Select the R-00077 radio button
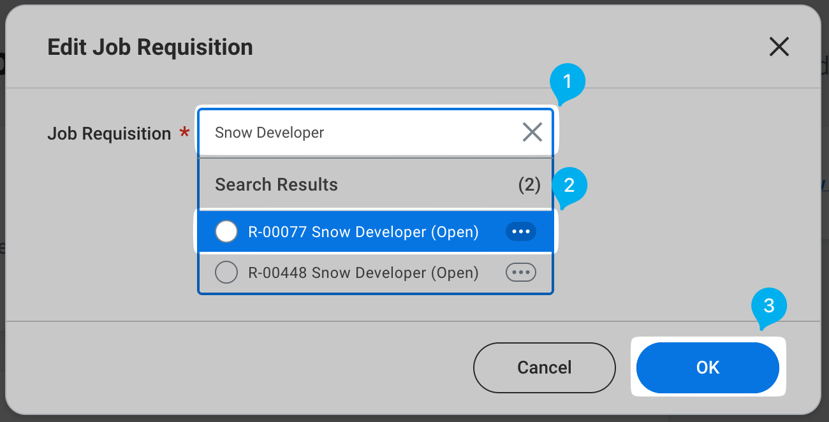This screenshot has height=422, width=829. coord(226,232)
